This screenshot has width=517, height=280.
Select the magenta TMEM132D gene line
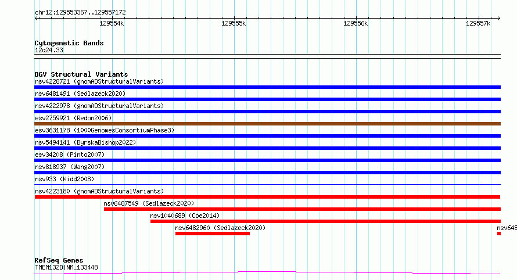pos(267,273)
